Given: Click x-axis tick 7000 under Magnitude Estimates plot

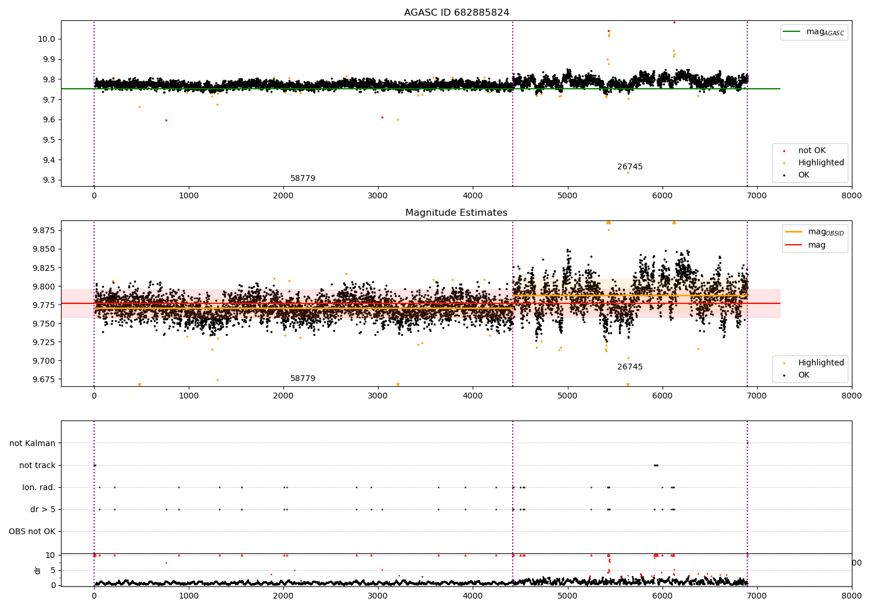Looking at the screenshot, I should tap(757, 396).
